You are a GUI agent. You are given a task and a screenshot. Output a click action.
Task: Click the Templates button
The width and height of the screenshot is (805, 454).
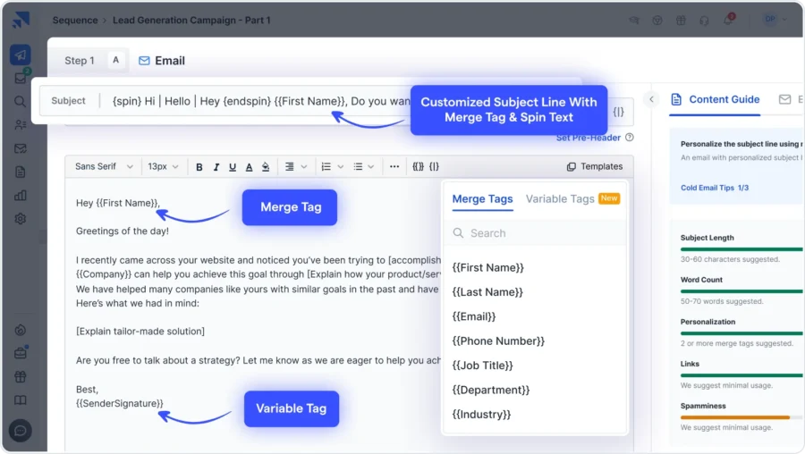point(595,167)
